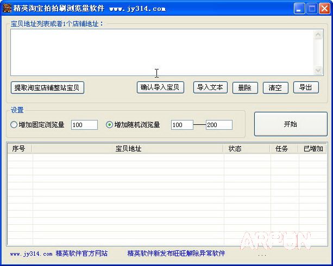The image size is (333, 266).
Task: Minimize the window
Action: click(299, 9)
